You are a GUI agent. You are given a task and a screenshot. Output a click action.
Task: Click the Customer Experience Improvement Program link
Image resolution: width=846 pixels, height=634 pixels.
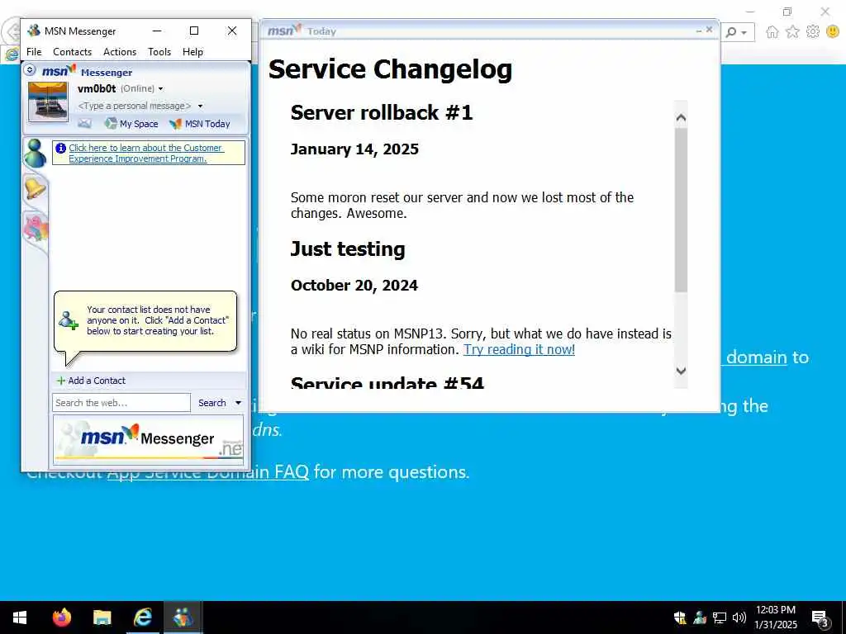(145, 153)
